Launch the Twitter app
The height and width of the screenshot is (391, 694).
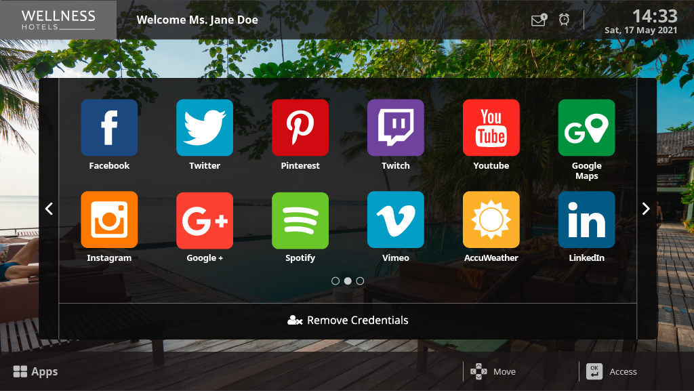point(205,128)
